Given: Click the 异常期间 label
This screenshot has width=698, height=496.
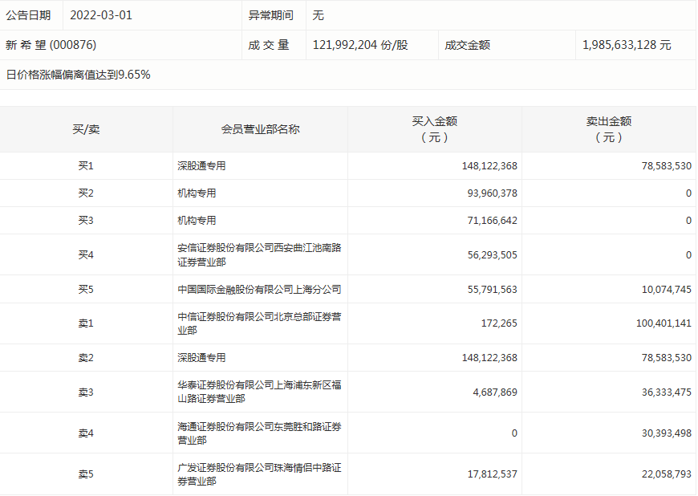Looking at the screenshot, I should click(x=270, y=15).
